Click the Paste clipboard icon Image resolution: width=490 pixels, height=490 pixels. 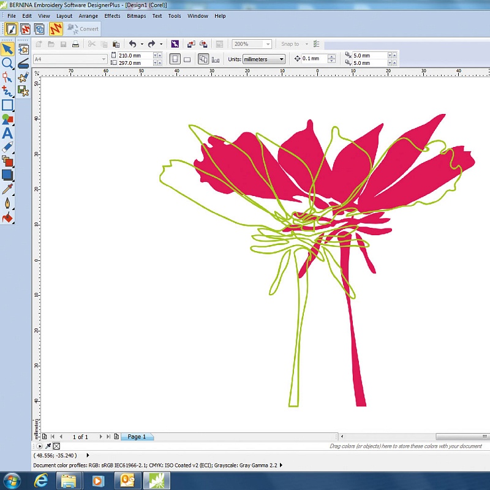pyautogui.click(x=116, y=44)
